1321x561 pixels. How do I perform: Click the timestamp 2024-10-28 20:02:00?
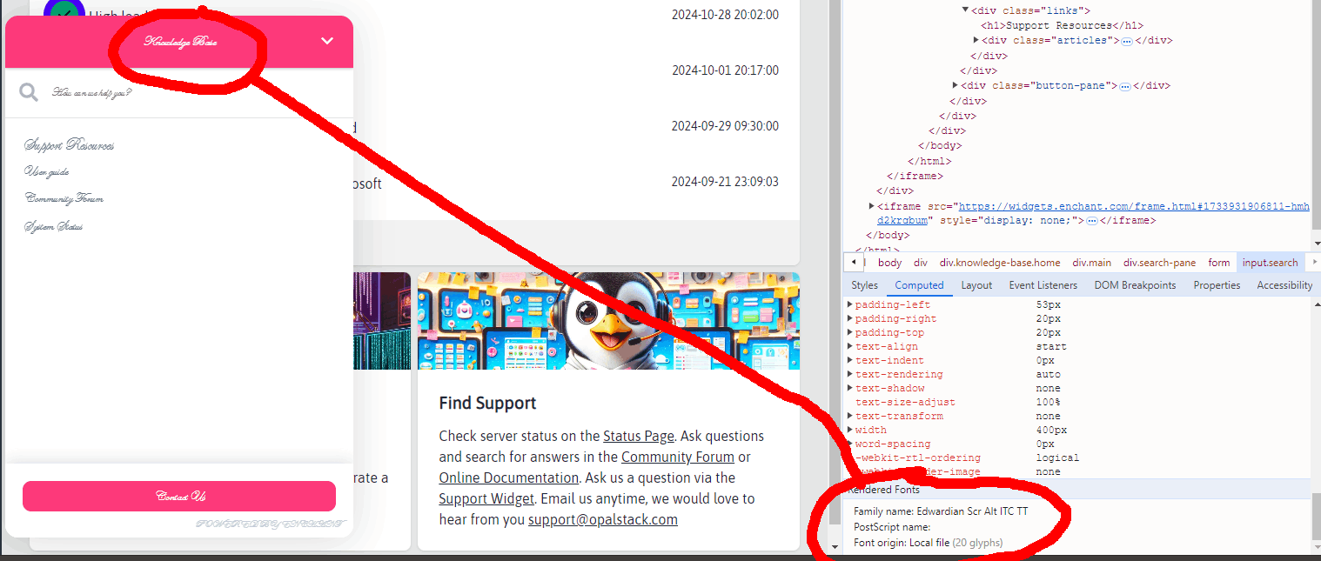click(725, 15)
